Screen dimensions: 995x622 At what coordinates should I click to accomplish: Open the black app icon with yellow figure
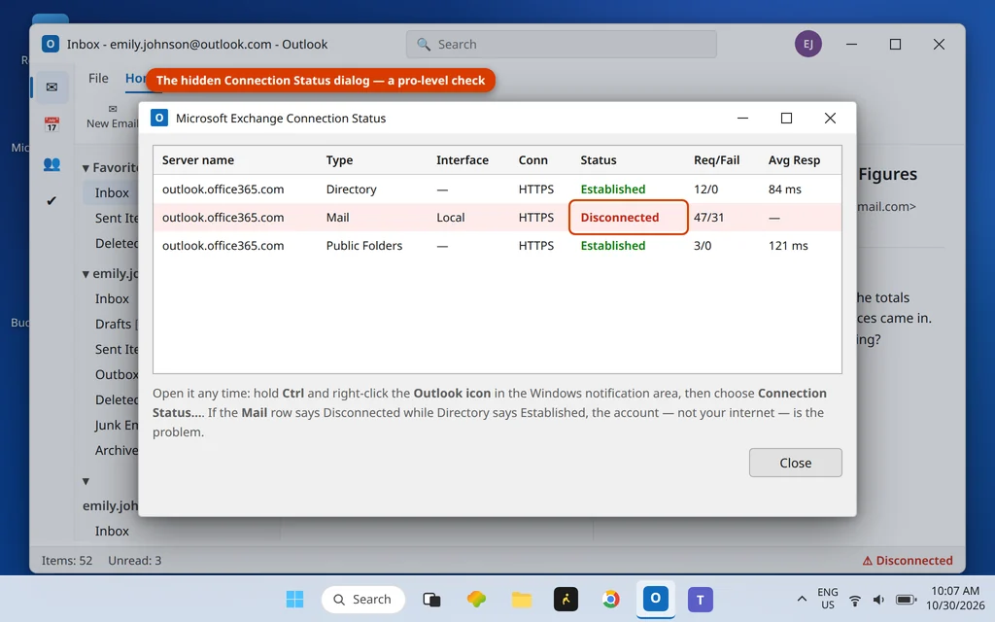[x=566, y=599]
